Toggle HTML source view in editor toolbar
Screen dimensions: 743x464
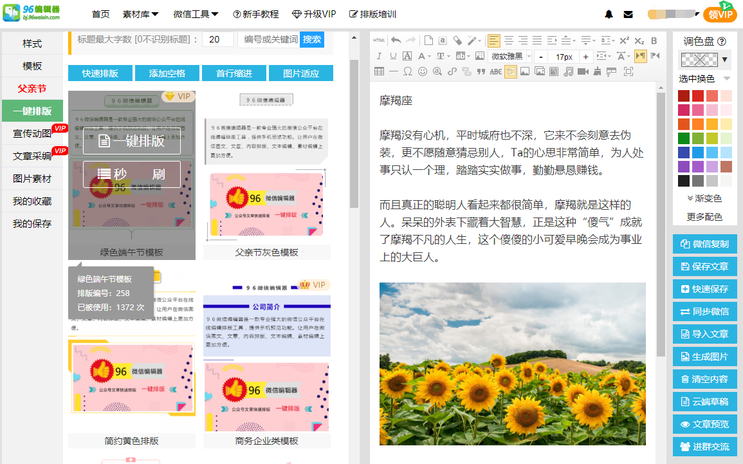(380, 40)
